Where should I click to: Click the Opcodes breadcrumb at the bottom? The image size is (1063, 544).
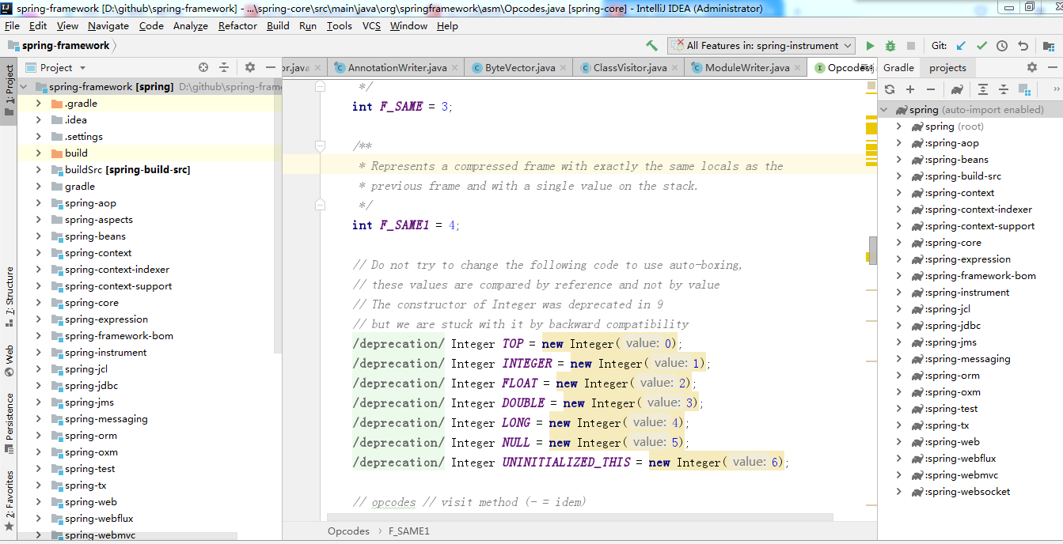pos(348,531)
